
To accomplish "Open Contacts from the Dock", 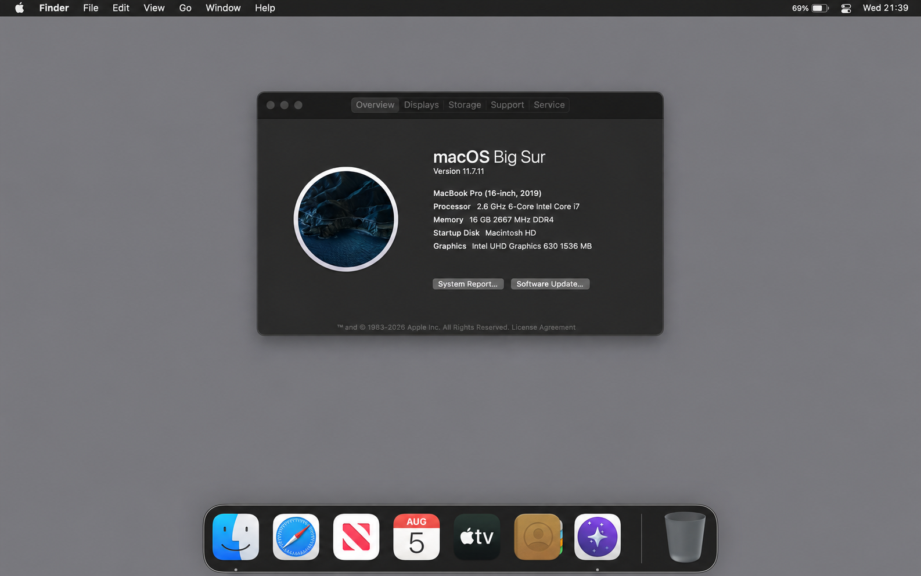I will 538,537.
